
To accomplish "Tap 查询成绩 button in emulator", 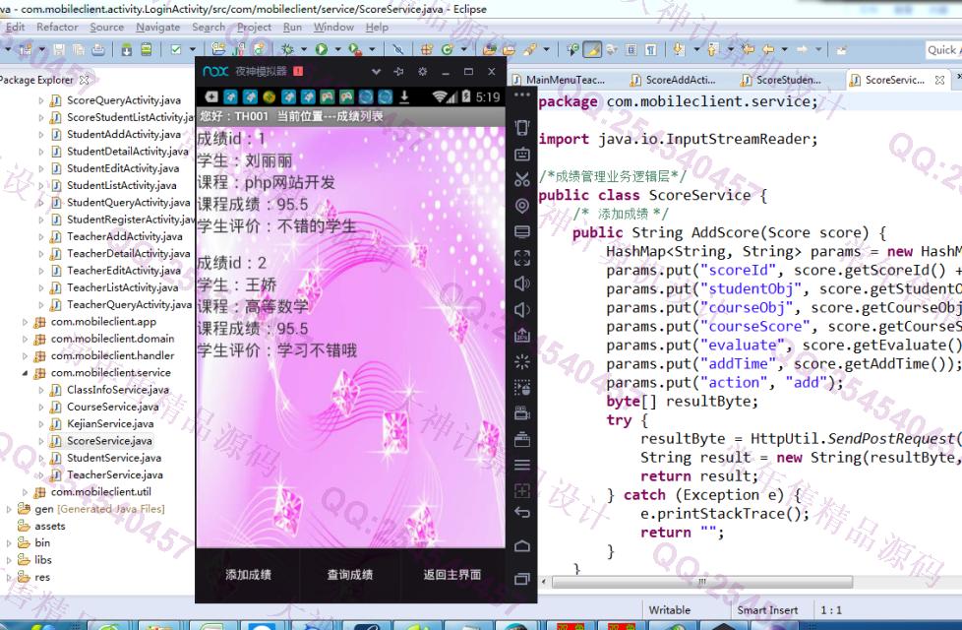I will (350, 575).
